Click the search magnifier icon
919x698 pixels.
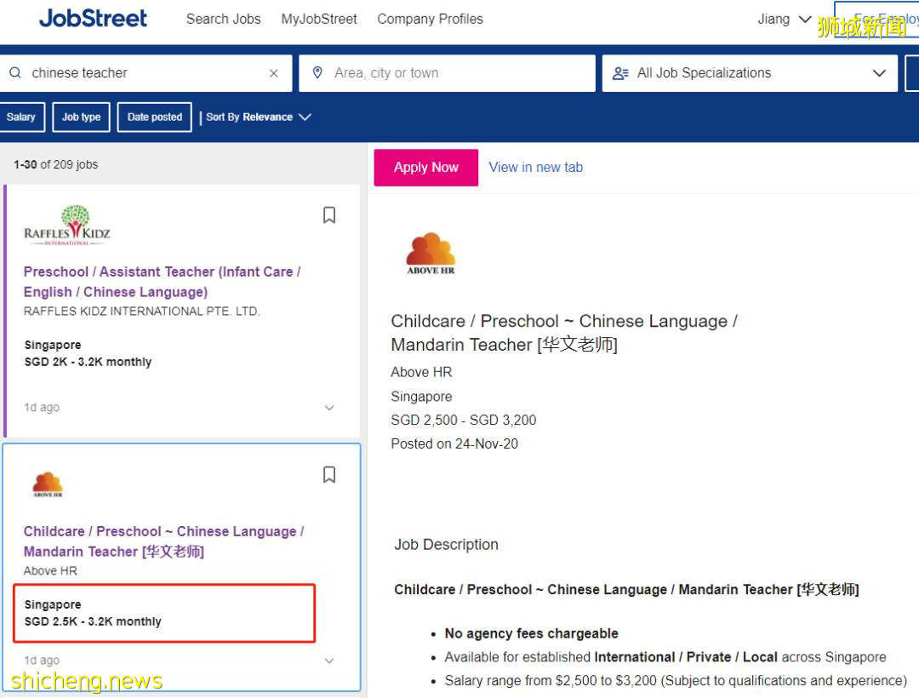point(15,73)
